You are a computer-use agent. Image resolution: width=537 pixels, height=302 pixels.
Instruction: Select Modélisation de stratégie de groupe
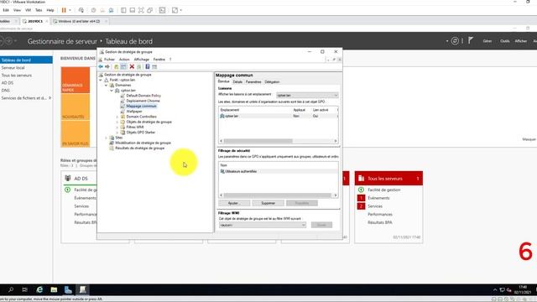click(143, 143)
